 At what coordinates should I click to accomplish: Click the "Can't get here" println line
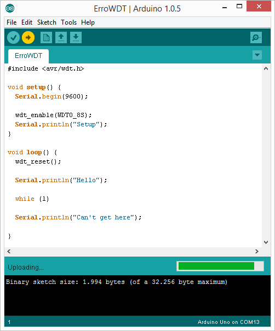point(78,217)
